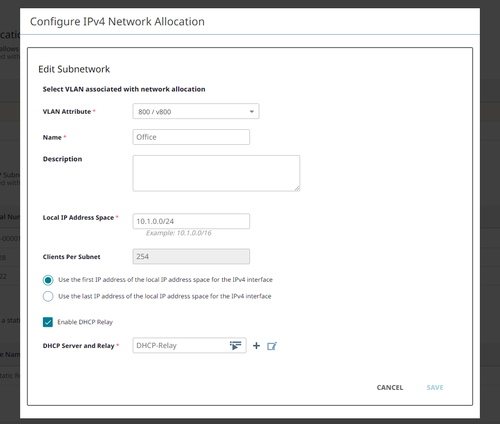This screenshot has width=500, height=424.
Task: Add a new DHCP server via plus icon
Action: click(x=257, y=345)
